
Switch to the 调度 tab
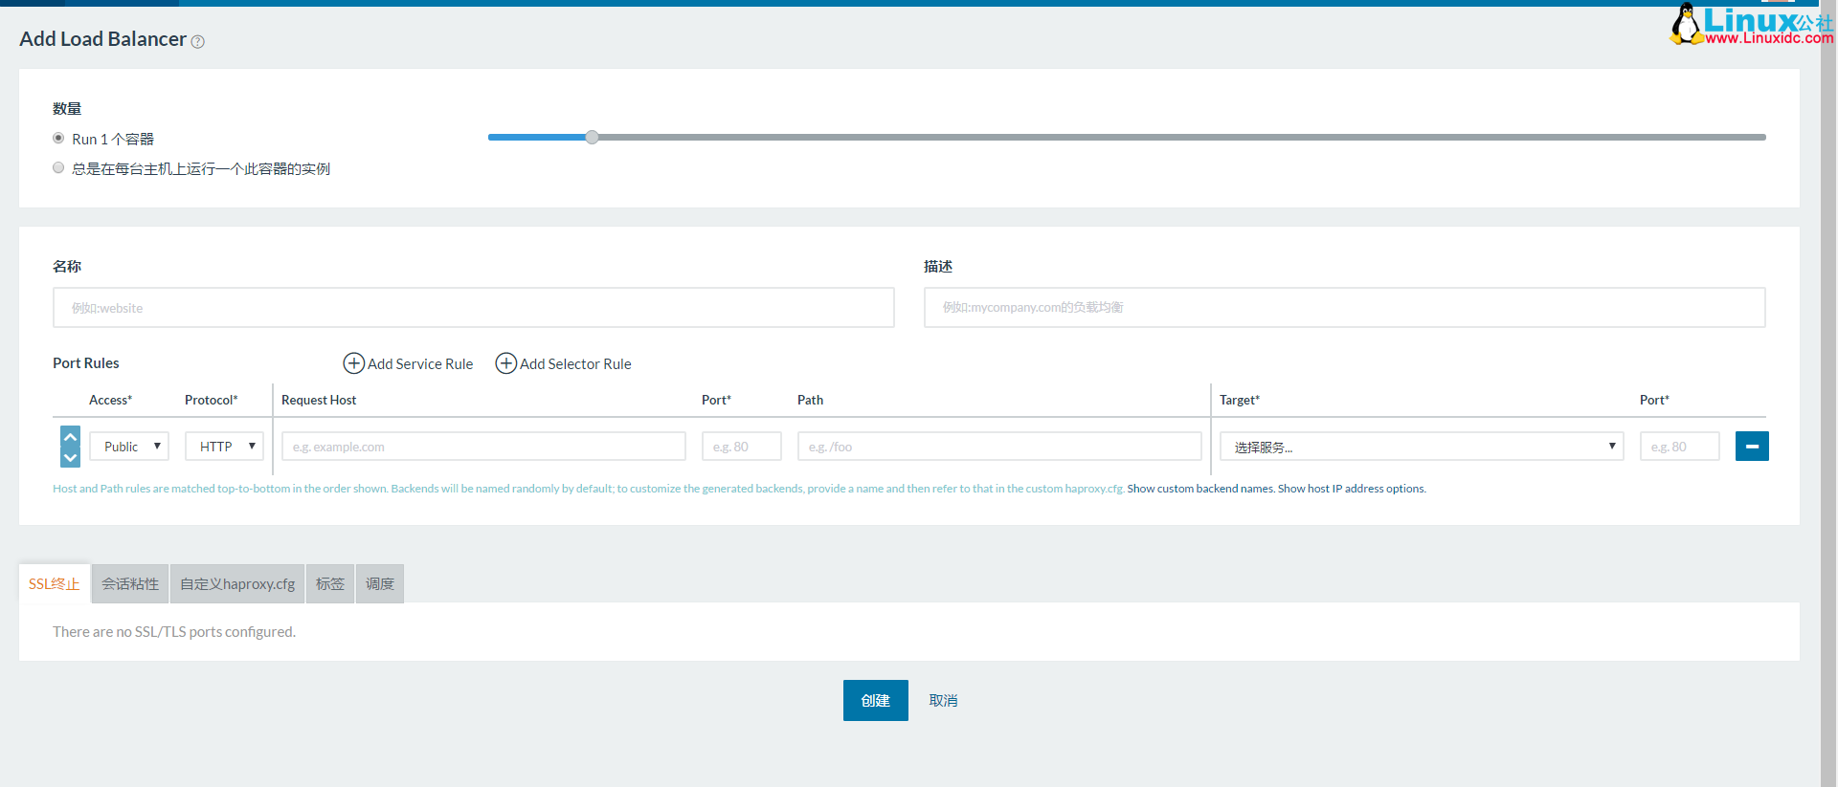[379, 584]
